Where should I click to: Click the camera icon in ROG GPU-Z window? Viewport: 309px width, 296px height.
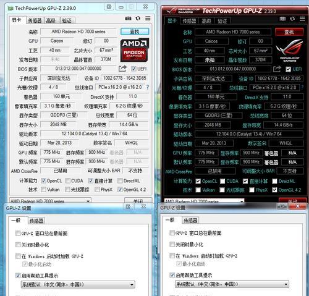pos(282,19)
